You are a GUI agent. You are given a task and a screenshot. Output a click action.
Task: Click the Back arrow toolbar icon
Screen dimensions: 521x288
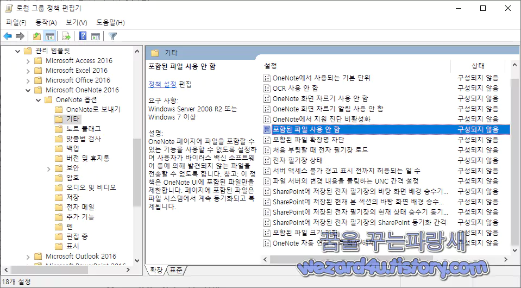tap(8, 36)
